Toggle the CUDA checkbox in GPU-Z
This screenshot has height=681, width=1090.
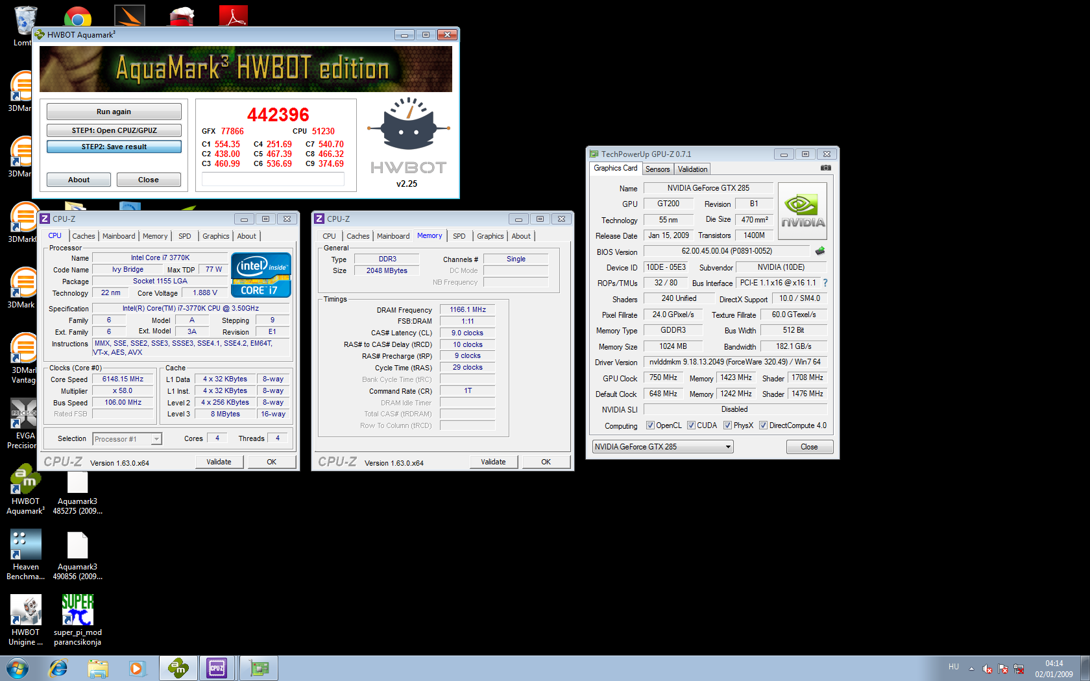pos(691,425)
